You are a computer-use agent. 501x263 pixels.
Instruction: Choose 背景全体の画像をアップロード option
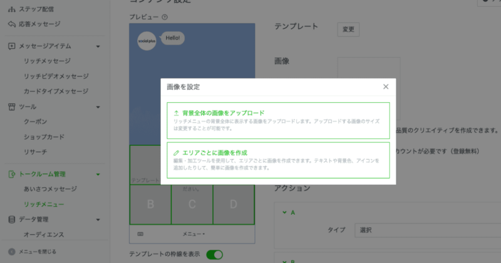click(x=278, y=120)
